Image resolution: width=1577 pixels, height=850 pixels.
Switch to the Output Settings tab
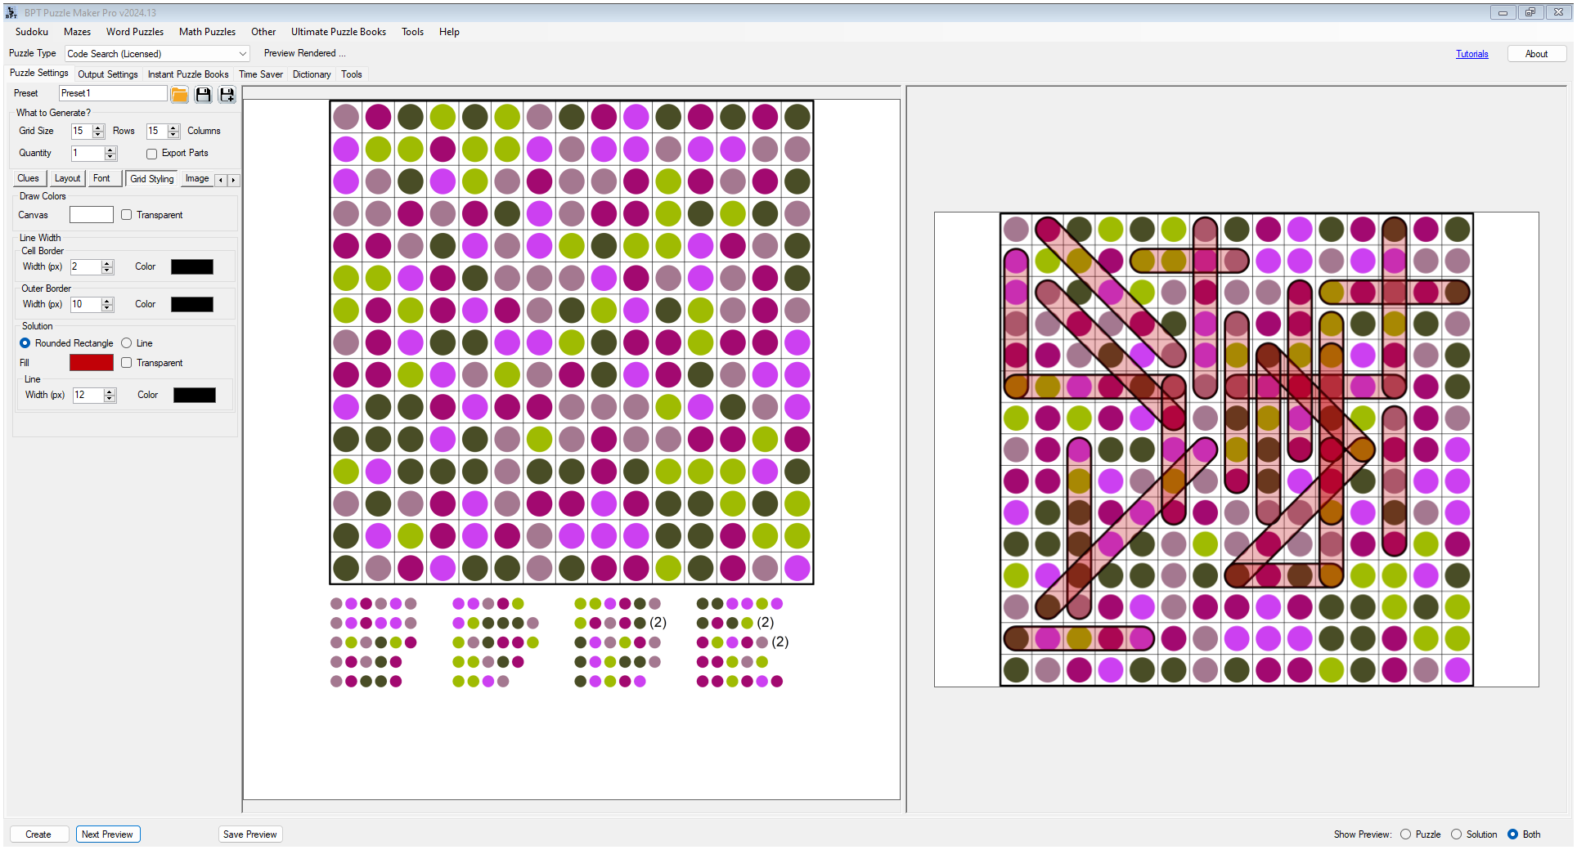tap(107, 74)
